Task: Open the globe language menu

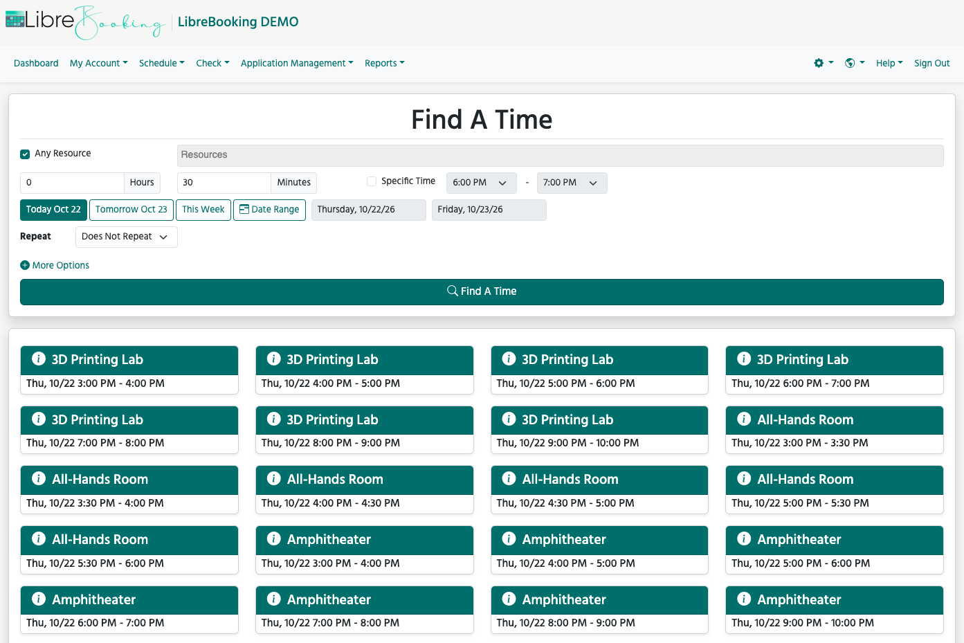Action: (x=855, y=63)
